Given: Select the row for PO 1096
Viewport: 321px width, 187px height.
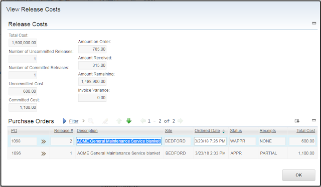Looking at the screenshot, I should point(163,153).
